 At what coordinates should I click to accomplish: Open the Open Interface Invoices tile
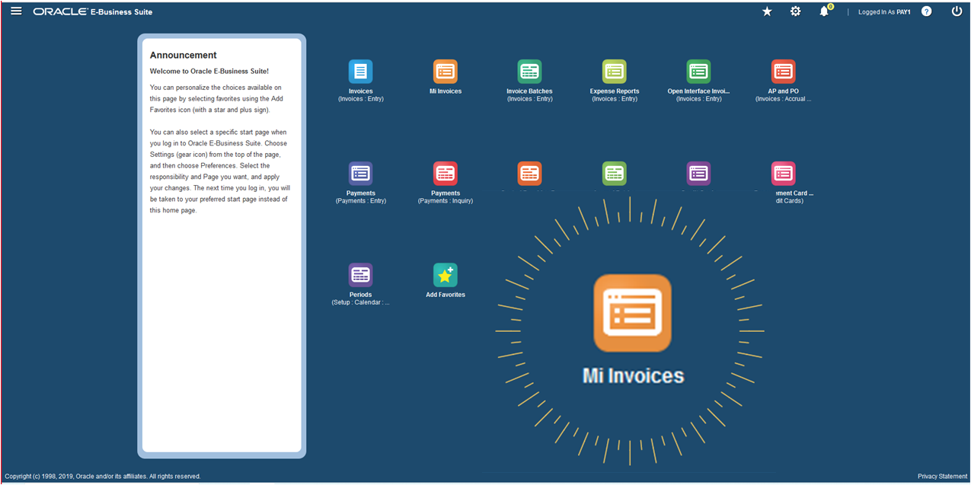698,72
